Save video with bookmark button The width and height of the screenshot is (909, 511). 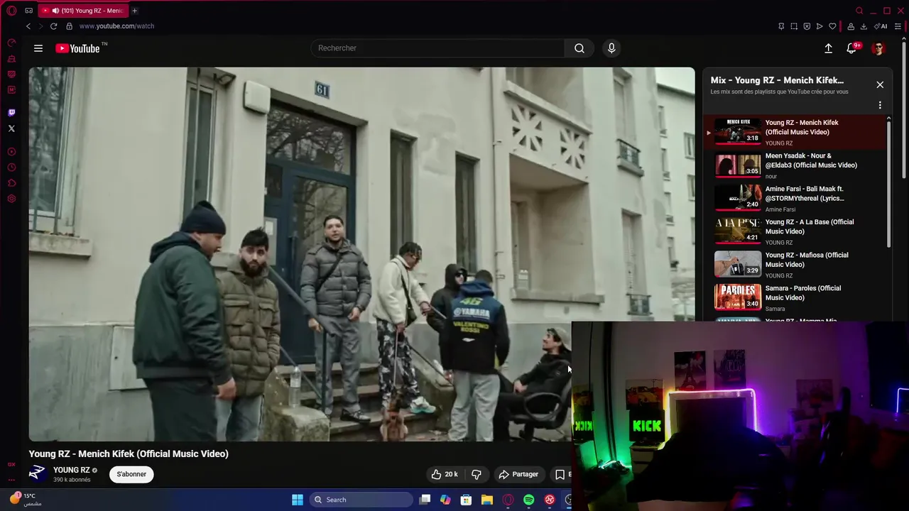tap(560, 474)
